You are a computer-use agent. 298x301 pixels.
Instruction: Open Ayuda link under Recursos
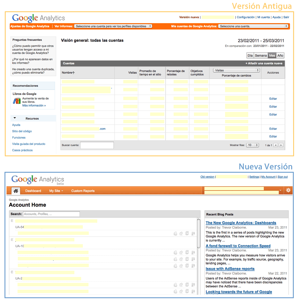coord(16,125)
